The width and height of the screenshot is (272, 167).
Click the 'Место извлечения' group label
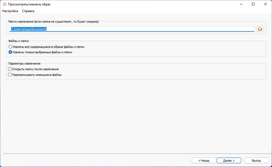[x=53, y=22]
